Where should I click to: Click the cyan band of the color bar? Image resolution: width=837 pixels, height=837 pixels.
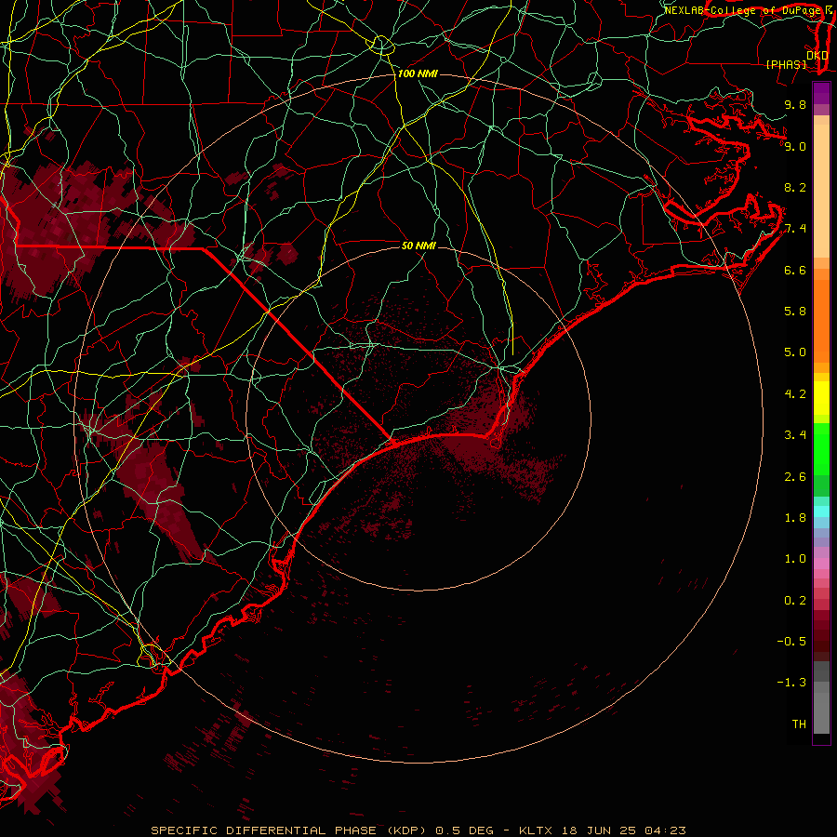click(x=821, y=511)
